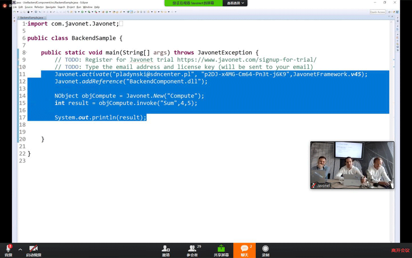This screenshot has width=412, height=258.
Task: Open the Java perspective icon at top right
Action: 397,12
